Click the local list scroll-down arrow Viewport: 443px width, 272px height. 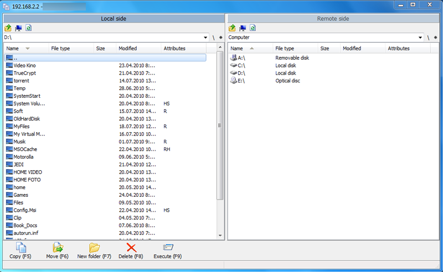(x=220, y=236)
